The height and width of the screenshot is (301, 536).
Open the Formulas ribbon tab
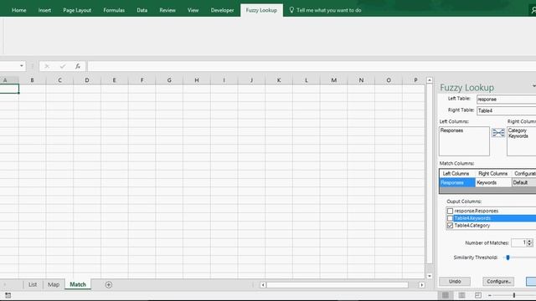pos(114,10)
